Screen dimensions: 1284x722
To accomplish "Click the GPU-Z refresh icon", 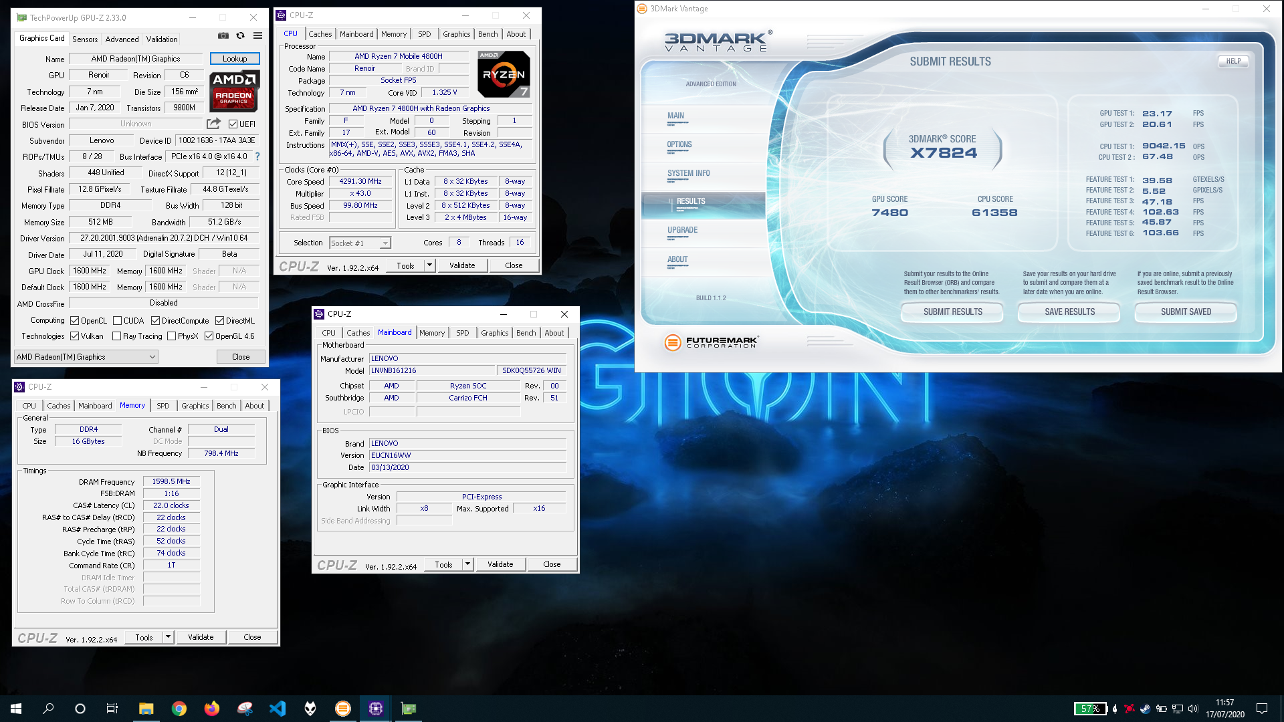I will (241, 35).
